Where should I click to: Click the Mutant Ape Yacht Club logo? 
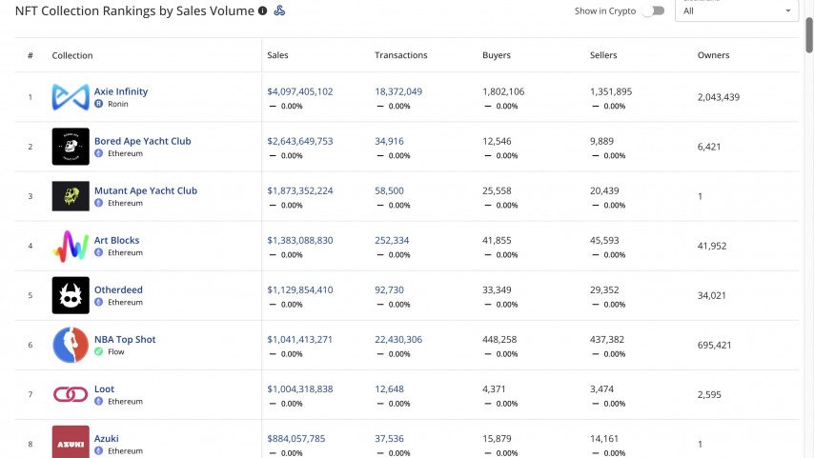coord(71,196)
